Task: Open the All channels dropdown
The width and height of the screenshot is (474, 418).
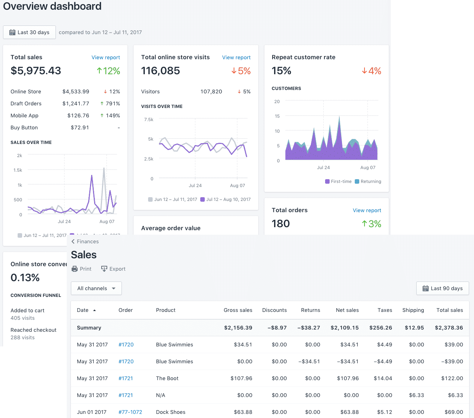Action: 96,288
